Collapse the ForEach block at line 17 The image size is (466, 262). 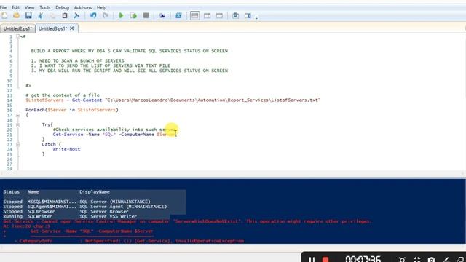point(17,115)
